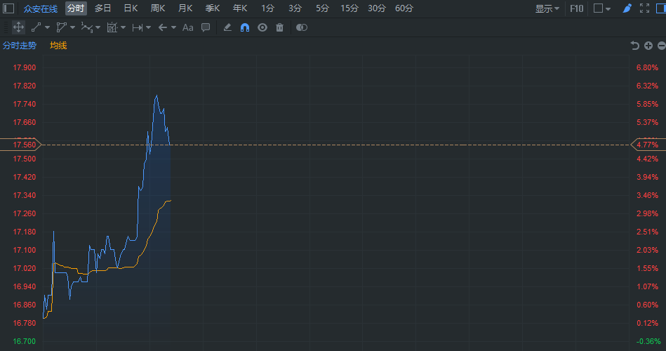Expand the wave line tool dropdown
The height and width of the screenshot is (351, 666).
click(x=98, y=27)
